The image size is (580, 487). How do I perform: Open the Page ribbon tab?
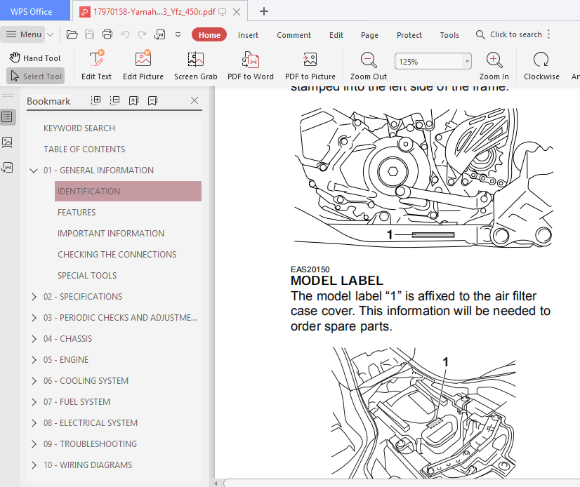369,35
